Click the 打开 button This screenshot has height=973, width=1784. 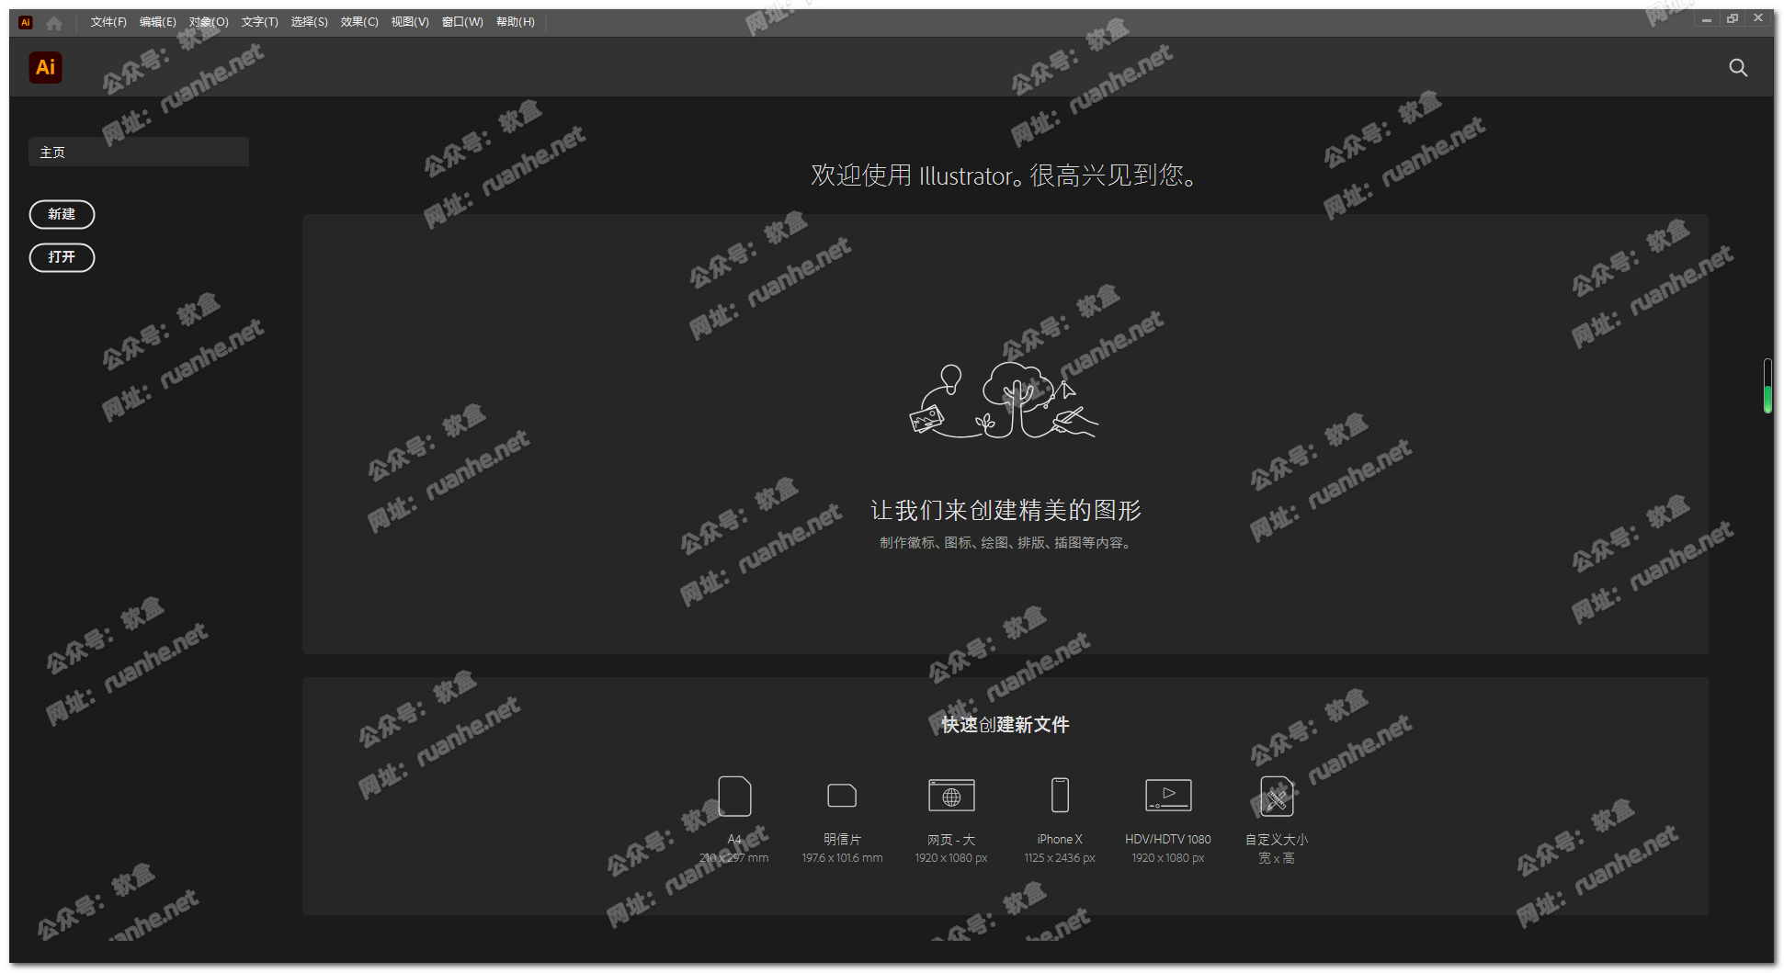coord(62,257)
